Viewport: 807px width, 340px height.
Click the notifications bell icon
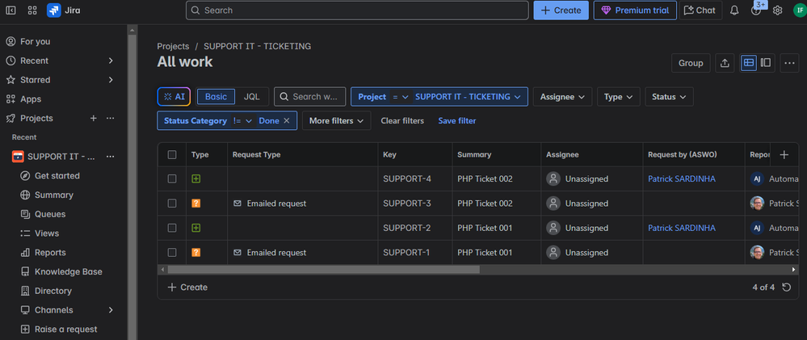(734, 10)
